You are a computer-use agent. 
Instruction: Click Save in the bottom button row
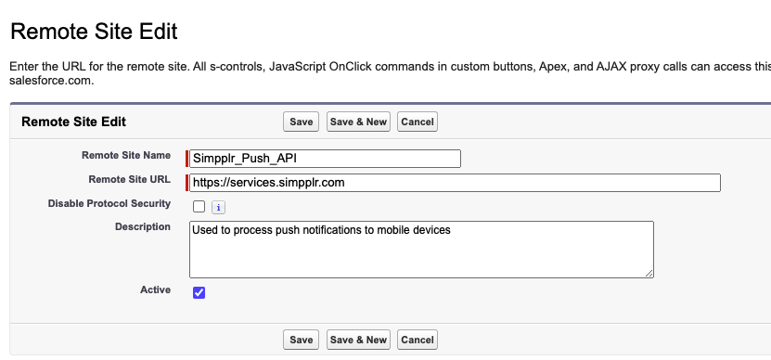(x=301, y=340)
